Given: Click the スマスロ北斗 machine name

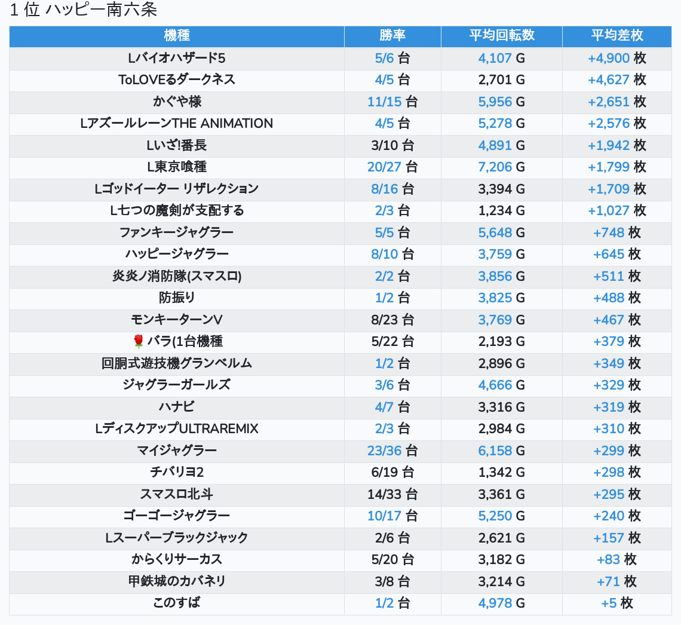Looking at the screenshot, I should point(177,494).
